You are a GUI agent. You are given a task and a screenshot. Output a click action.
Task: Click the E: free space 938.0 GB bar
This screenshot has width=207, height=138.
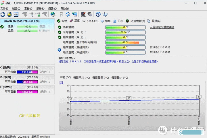click(x=27, y=92)
